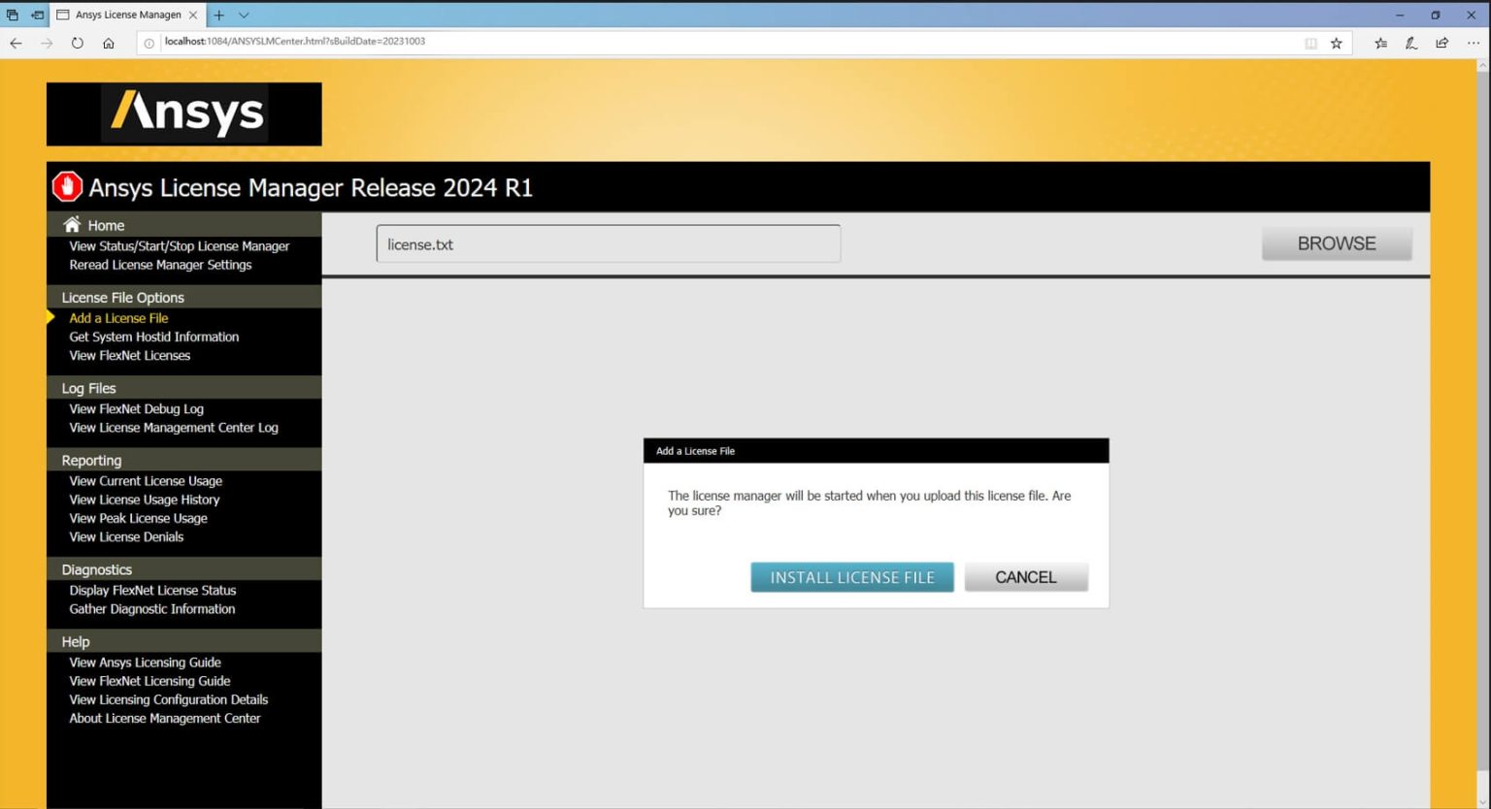Open View FlexNet Licensing Guide
Image resolution: width=1491 pixels, height=809 pixels.
(149, 681)
